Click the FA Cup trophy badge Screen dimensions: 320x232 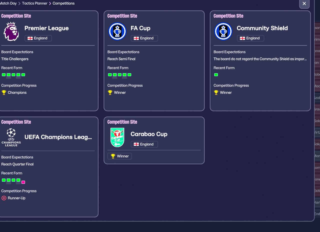tap(117, 31)
